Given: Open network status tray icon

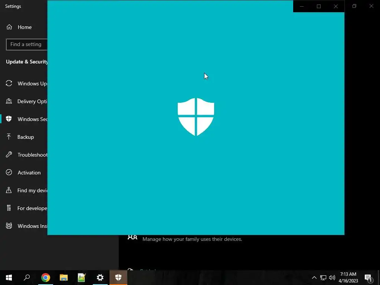Looking at the screenshot, I should [323, 278].
